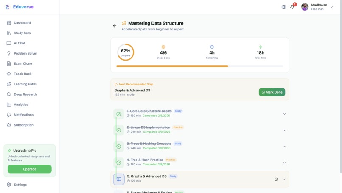
Task: Expand the Madhavan account dropdown chevron
Action: click(x=331, y=7)
